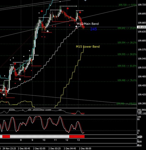The image size is (146, 150).
Task: Click price axis value 109.395
Action: (142, 104)
